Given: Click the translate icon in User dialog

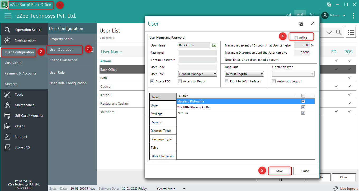Looking at the screenshot, I should pyautogui.click(x=300, y=24).
